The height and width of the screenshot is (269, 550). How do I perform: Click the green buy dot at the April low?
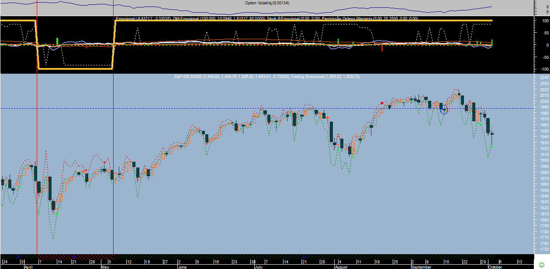(x=56, y=213)
